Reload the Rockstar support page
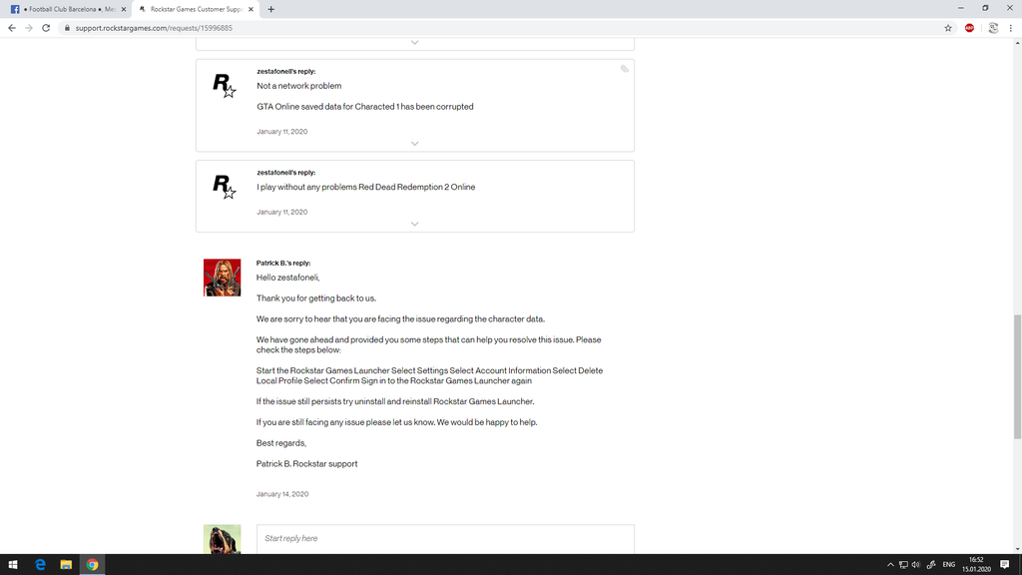1022x575 pixels. click(46, 28)
